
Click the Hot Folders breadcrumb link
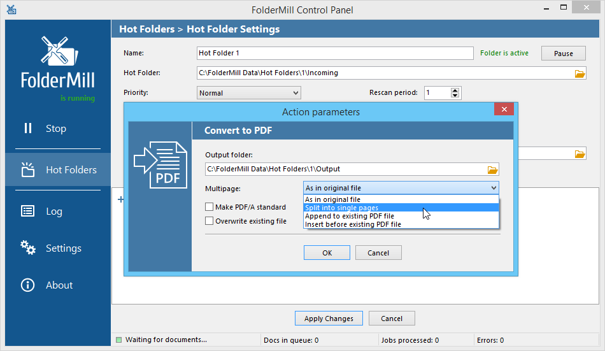(x=146, y=29)
